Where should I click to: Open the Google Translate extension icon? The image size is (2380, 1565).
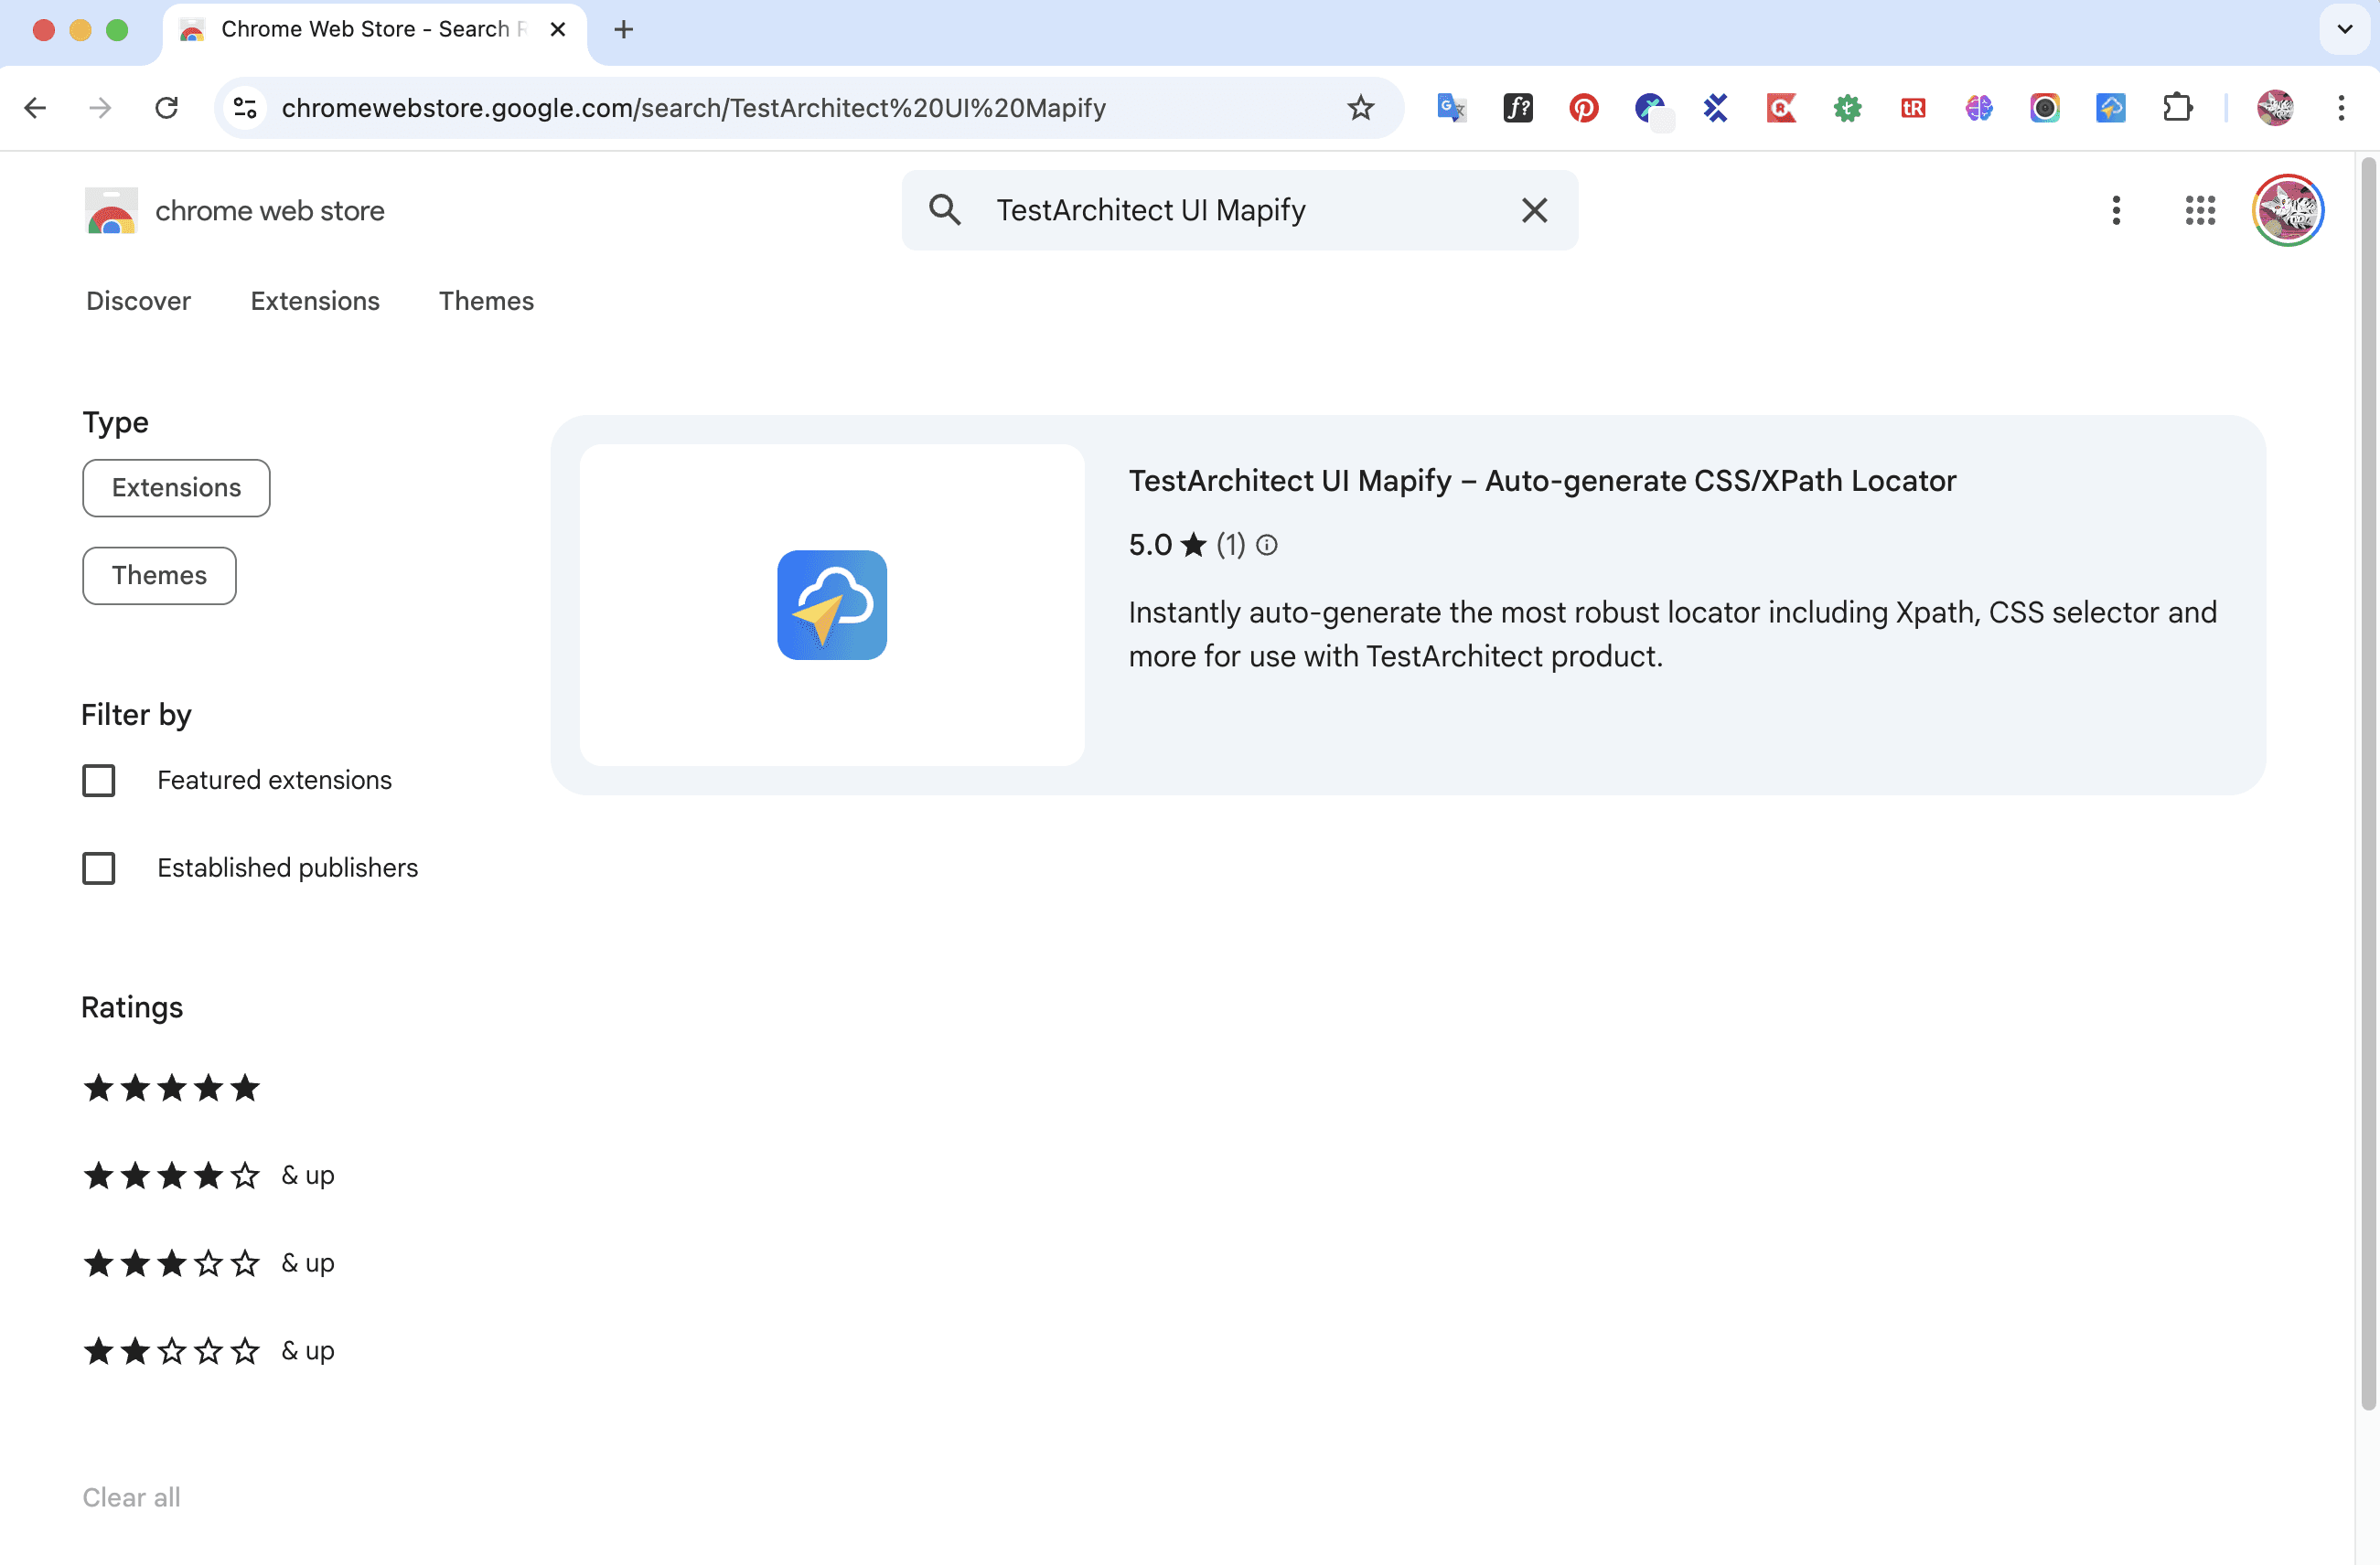point(1450,108)
